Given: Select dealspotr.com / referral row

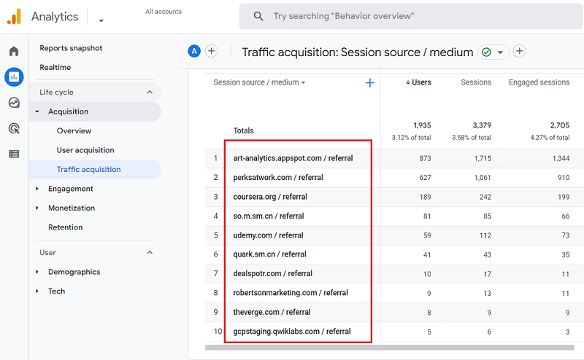Looking at the screenshot, I should click(x=272, y=274).
